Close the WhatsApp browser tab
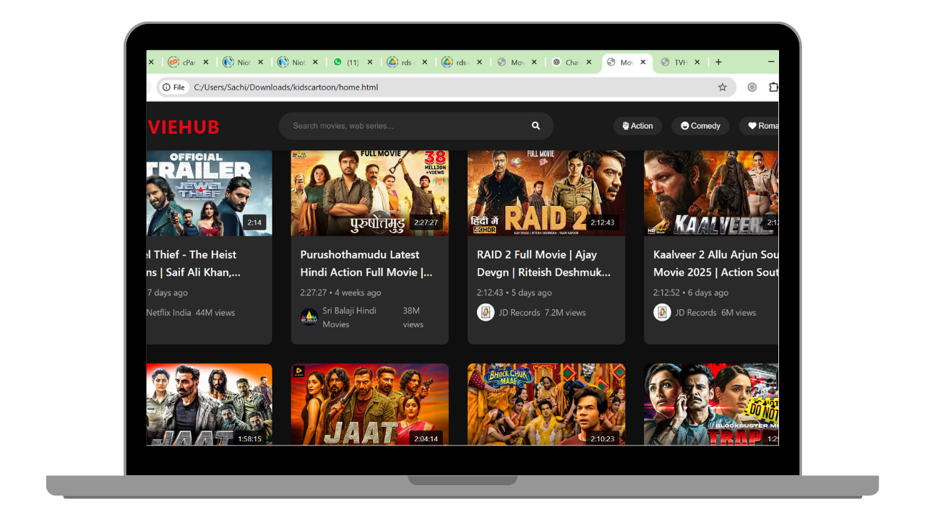The image size is (925, 520). pos(370,63)
